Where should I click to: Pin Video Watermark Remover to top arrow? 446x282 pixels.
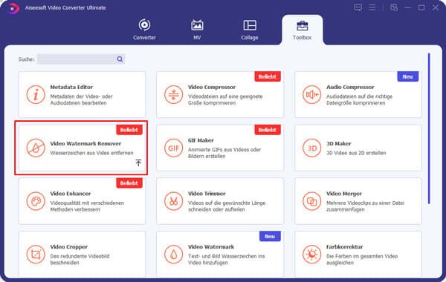coord(138,163)
